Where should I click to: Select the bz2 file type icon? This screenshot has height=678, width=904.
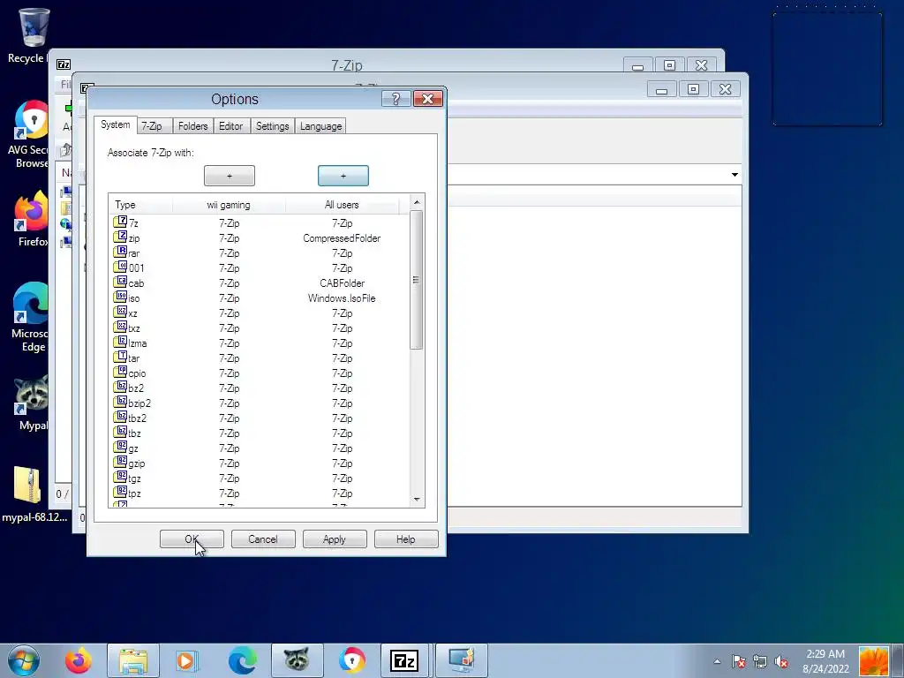(x=120, y=387)
